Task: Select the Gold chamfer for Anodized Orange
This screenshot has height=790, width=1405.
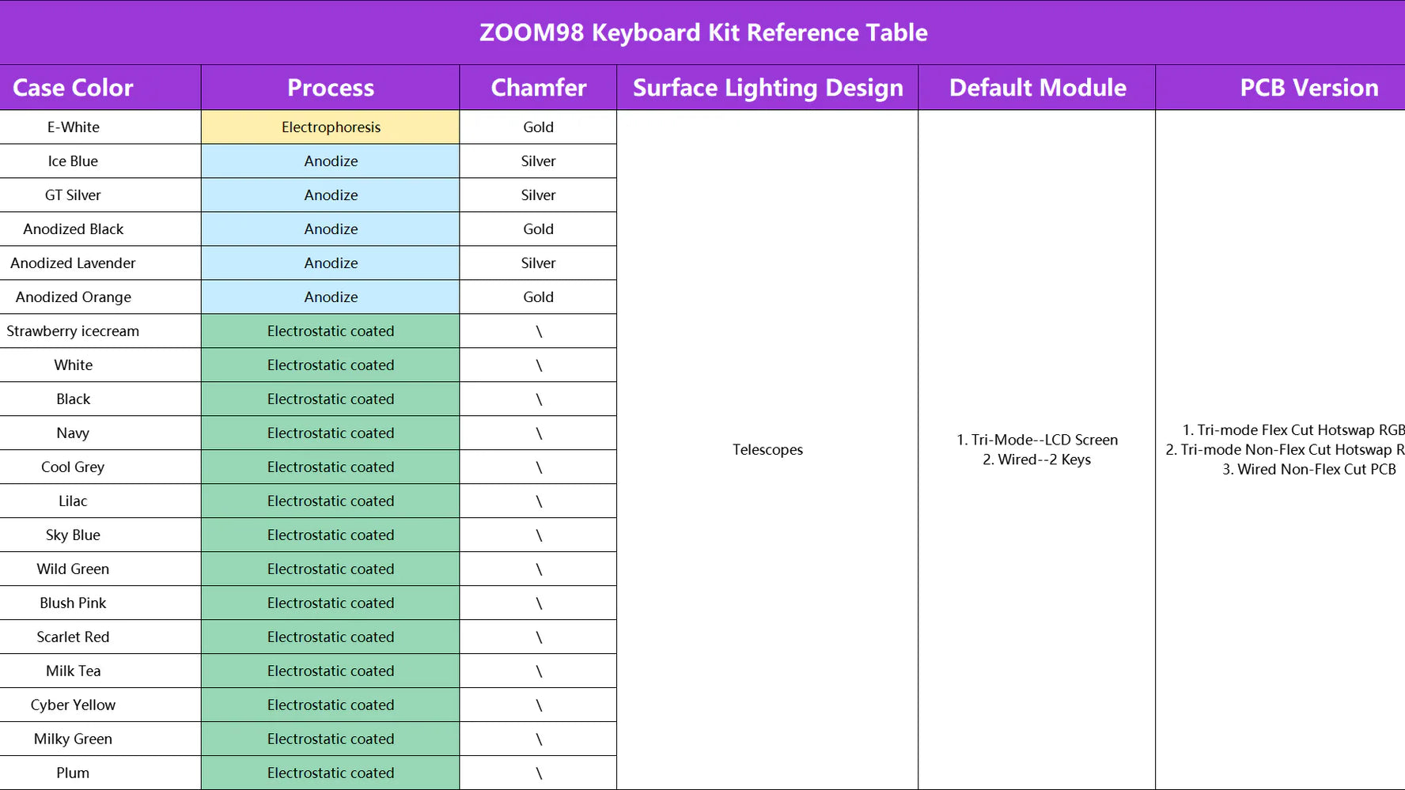Action: (x=538, y=297)
